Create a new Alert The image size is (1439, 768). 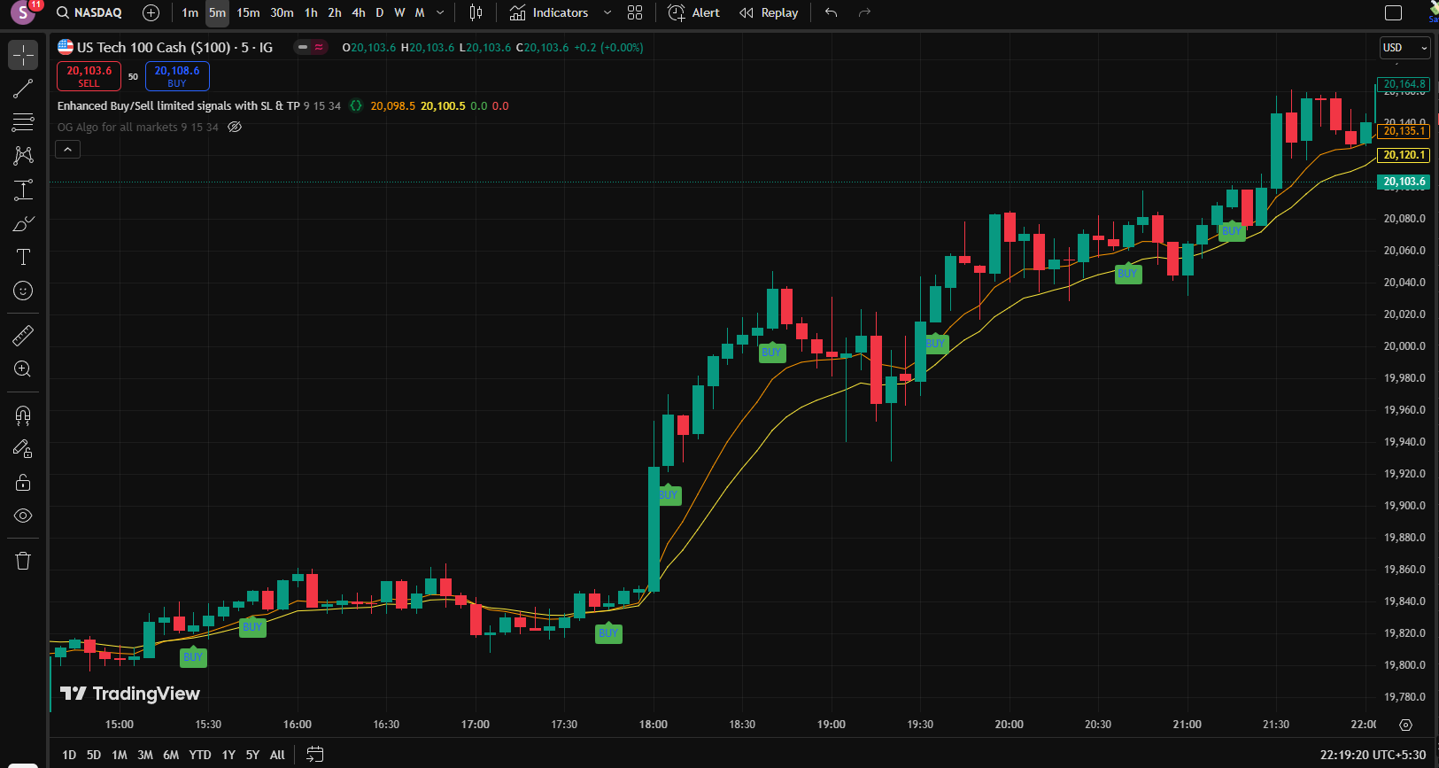pyautogui.click(x=693, y=12)
